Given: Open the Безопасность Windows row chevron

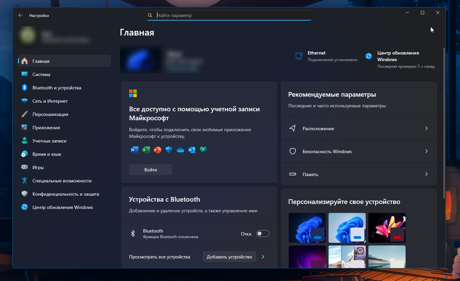Looking at the screenshot, I should pos(426,151).
